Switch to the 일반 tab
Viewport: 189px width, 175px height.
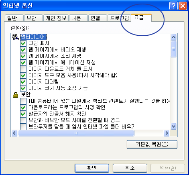point(14,18)
